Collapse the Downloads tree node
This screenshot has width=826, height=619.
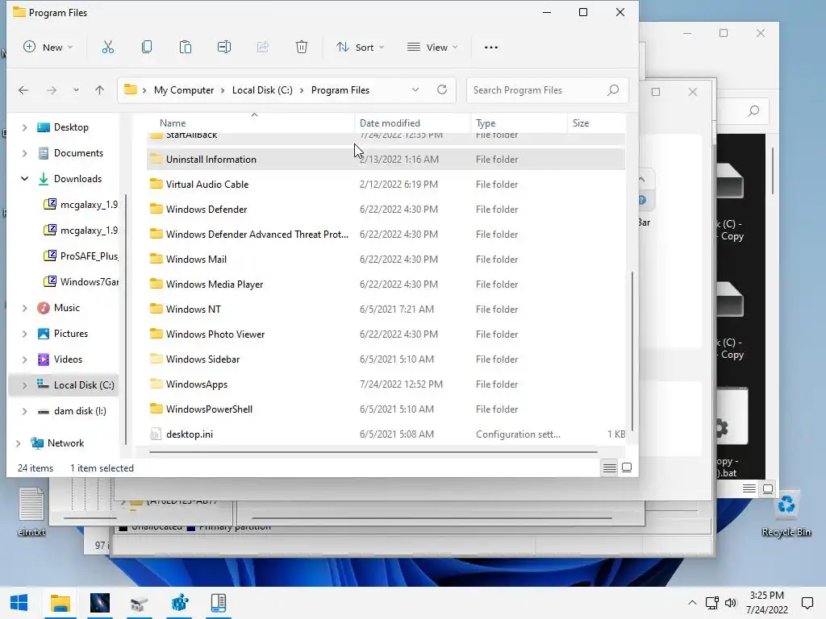coord(24,179)
